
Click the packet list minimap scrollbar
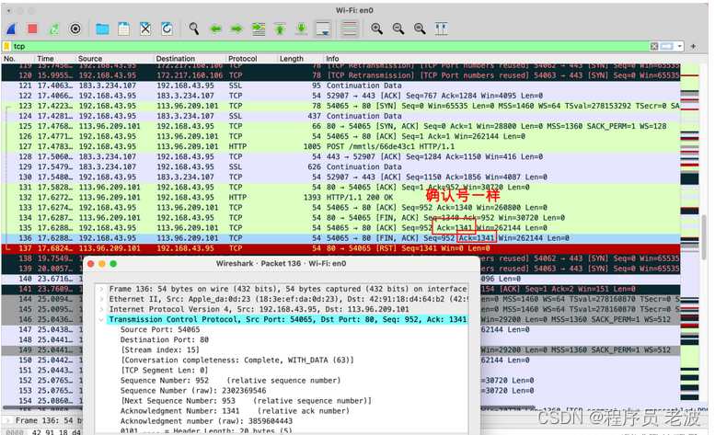(689, 235)
